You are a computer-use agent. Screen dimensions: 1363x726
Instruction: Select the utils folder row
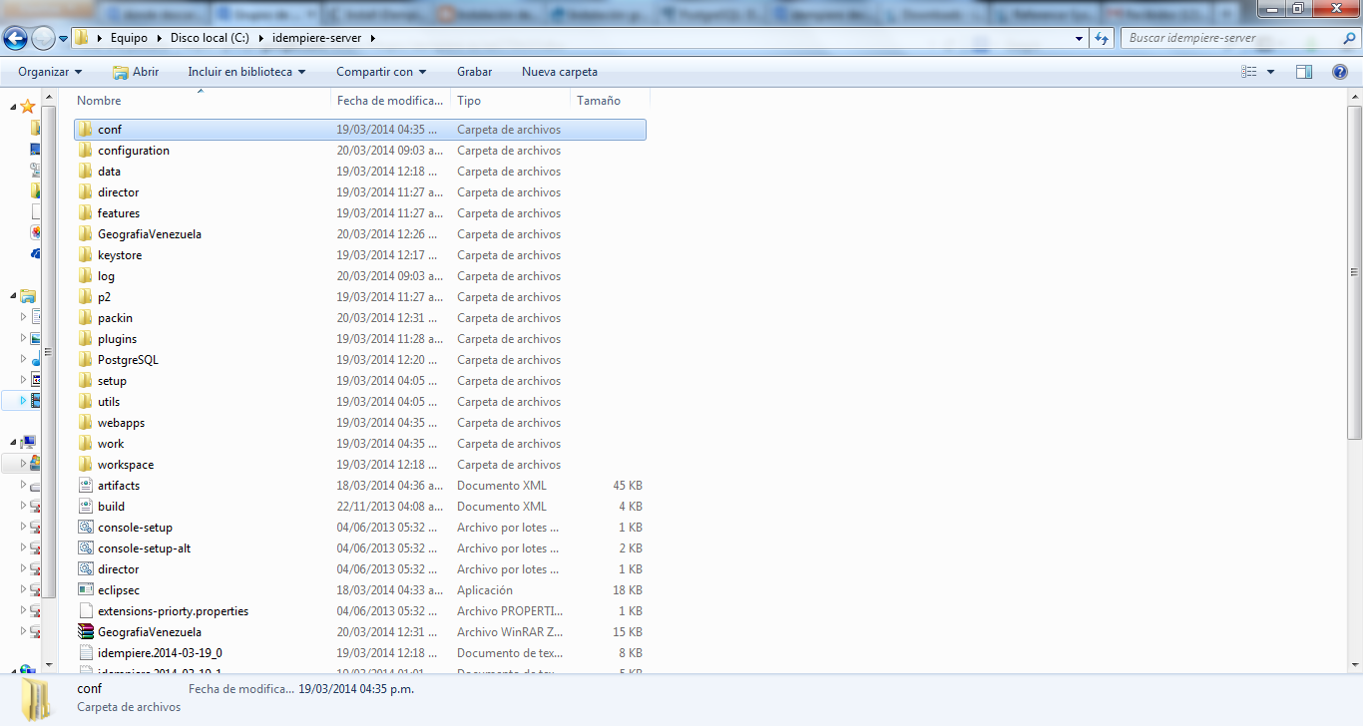click(359, 402)
